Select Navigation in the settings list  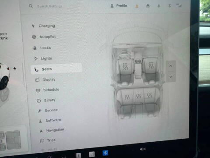(52, 130)
